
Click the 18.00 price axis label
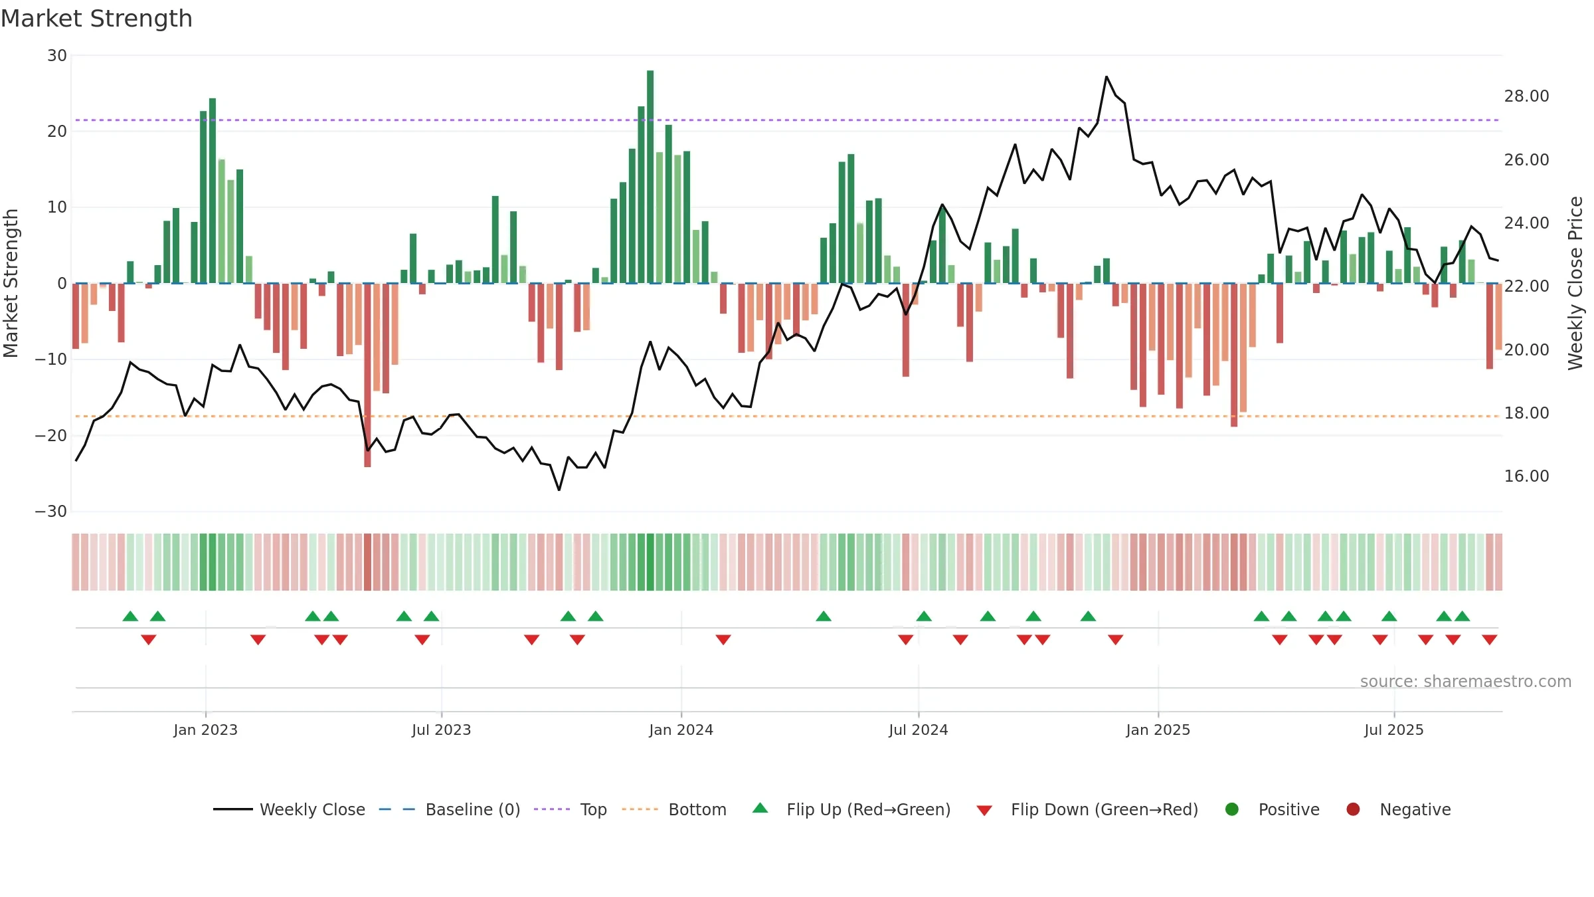[1527, 413]
